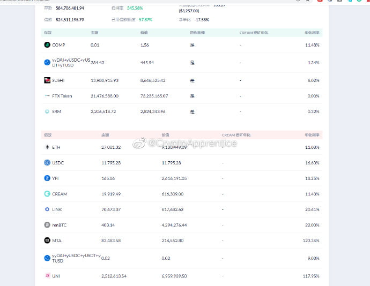This screenshot has height=286, width=370.
Task: Select the MTA borrow row label
Action: (57, 240)
